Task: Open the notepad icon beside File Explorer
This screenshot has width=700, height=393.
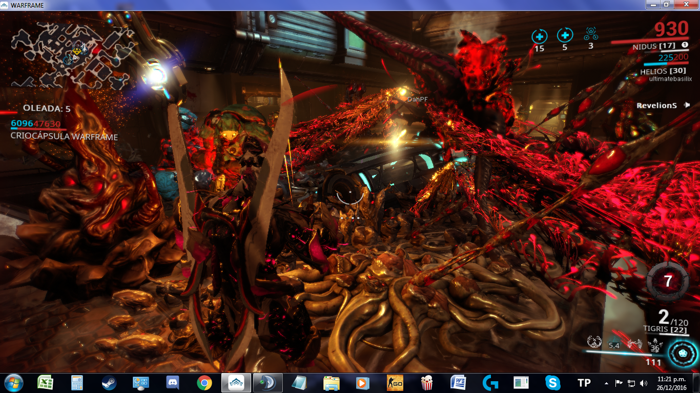Action: 299,382
